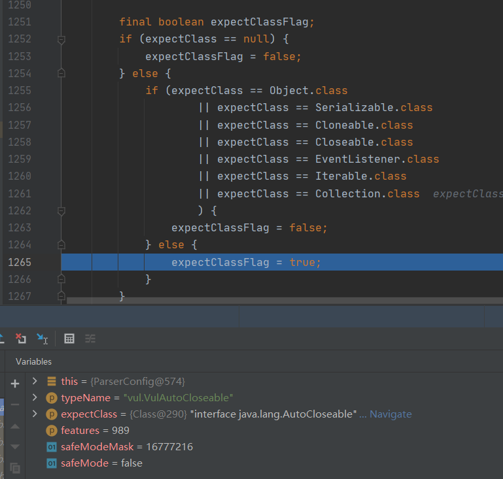Expand the typeName variable node
This screenshot has width=503, height=479.
(x=35, y=397)
